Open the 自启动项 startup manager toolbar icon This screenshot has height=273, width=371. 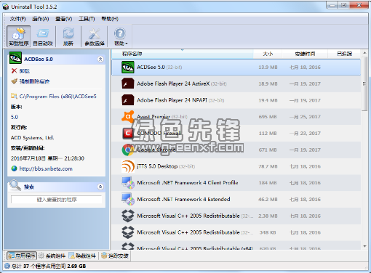[x=43, y=36]
